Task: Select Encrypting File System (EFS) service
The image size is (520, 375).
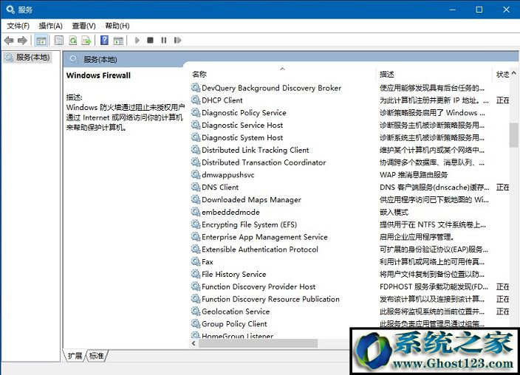Action: click(249, 224)
